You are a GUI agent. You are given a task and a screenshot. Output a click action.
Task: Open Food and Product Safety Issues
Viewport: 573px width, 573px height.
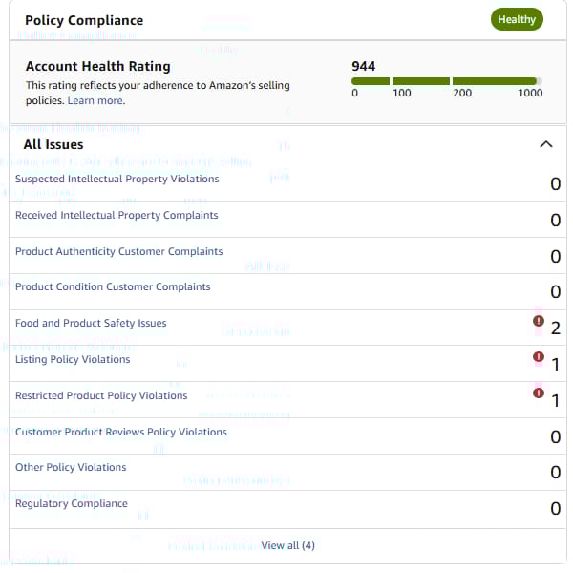tap(91, 323)
